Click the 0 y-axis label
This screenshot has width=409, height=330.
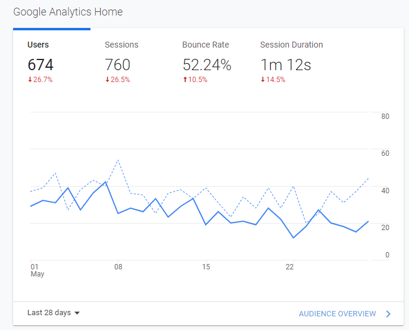pyautogui.click(x=387, y=254)
